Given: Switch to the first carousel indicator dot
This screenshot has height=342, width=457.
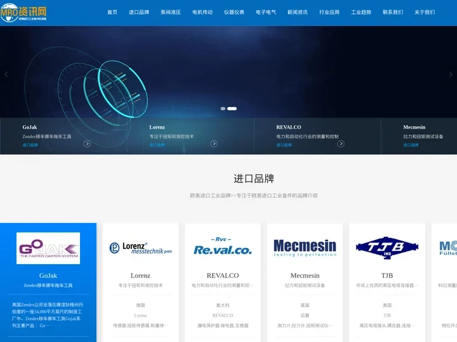Looking at the screenshot, I should click(223, 108).
